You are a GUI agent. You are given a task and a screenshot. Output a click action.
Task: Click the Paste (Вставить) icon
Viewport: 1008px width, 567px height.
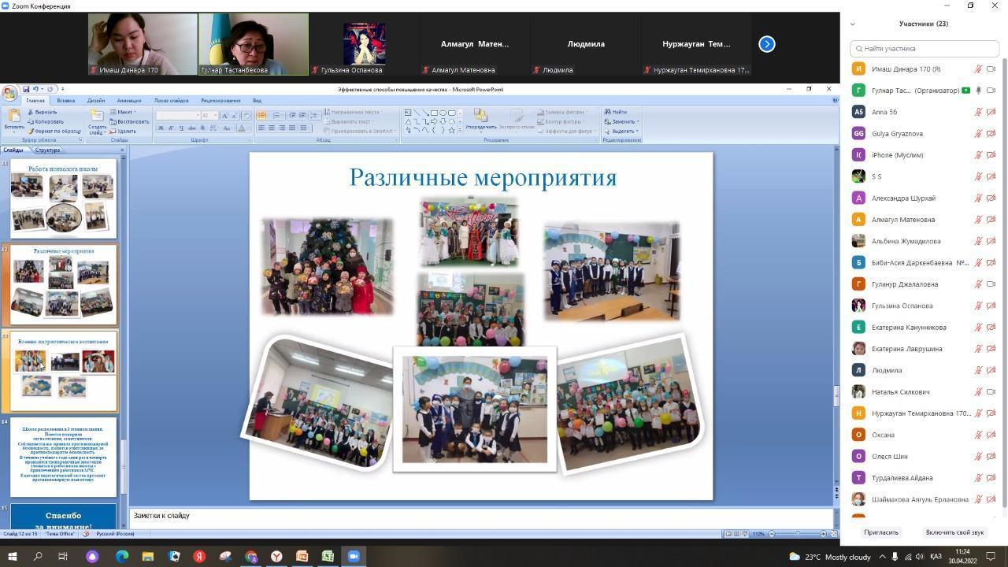tap(13, 117)
